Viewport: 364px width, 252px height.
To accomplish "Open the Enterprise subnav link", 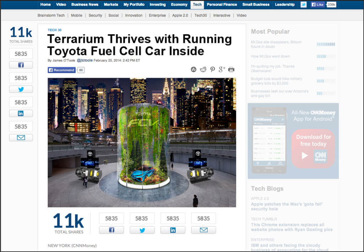I will [x=157, y=15].
